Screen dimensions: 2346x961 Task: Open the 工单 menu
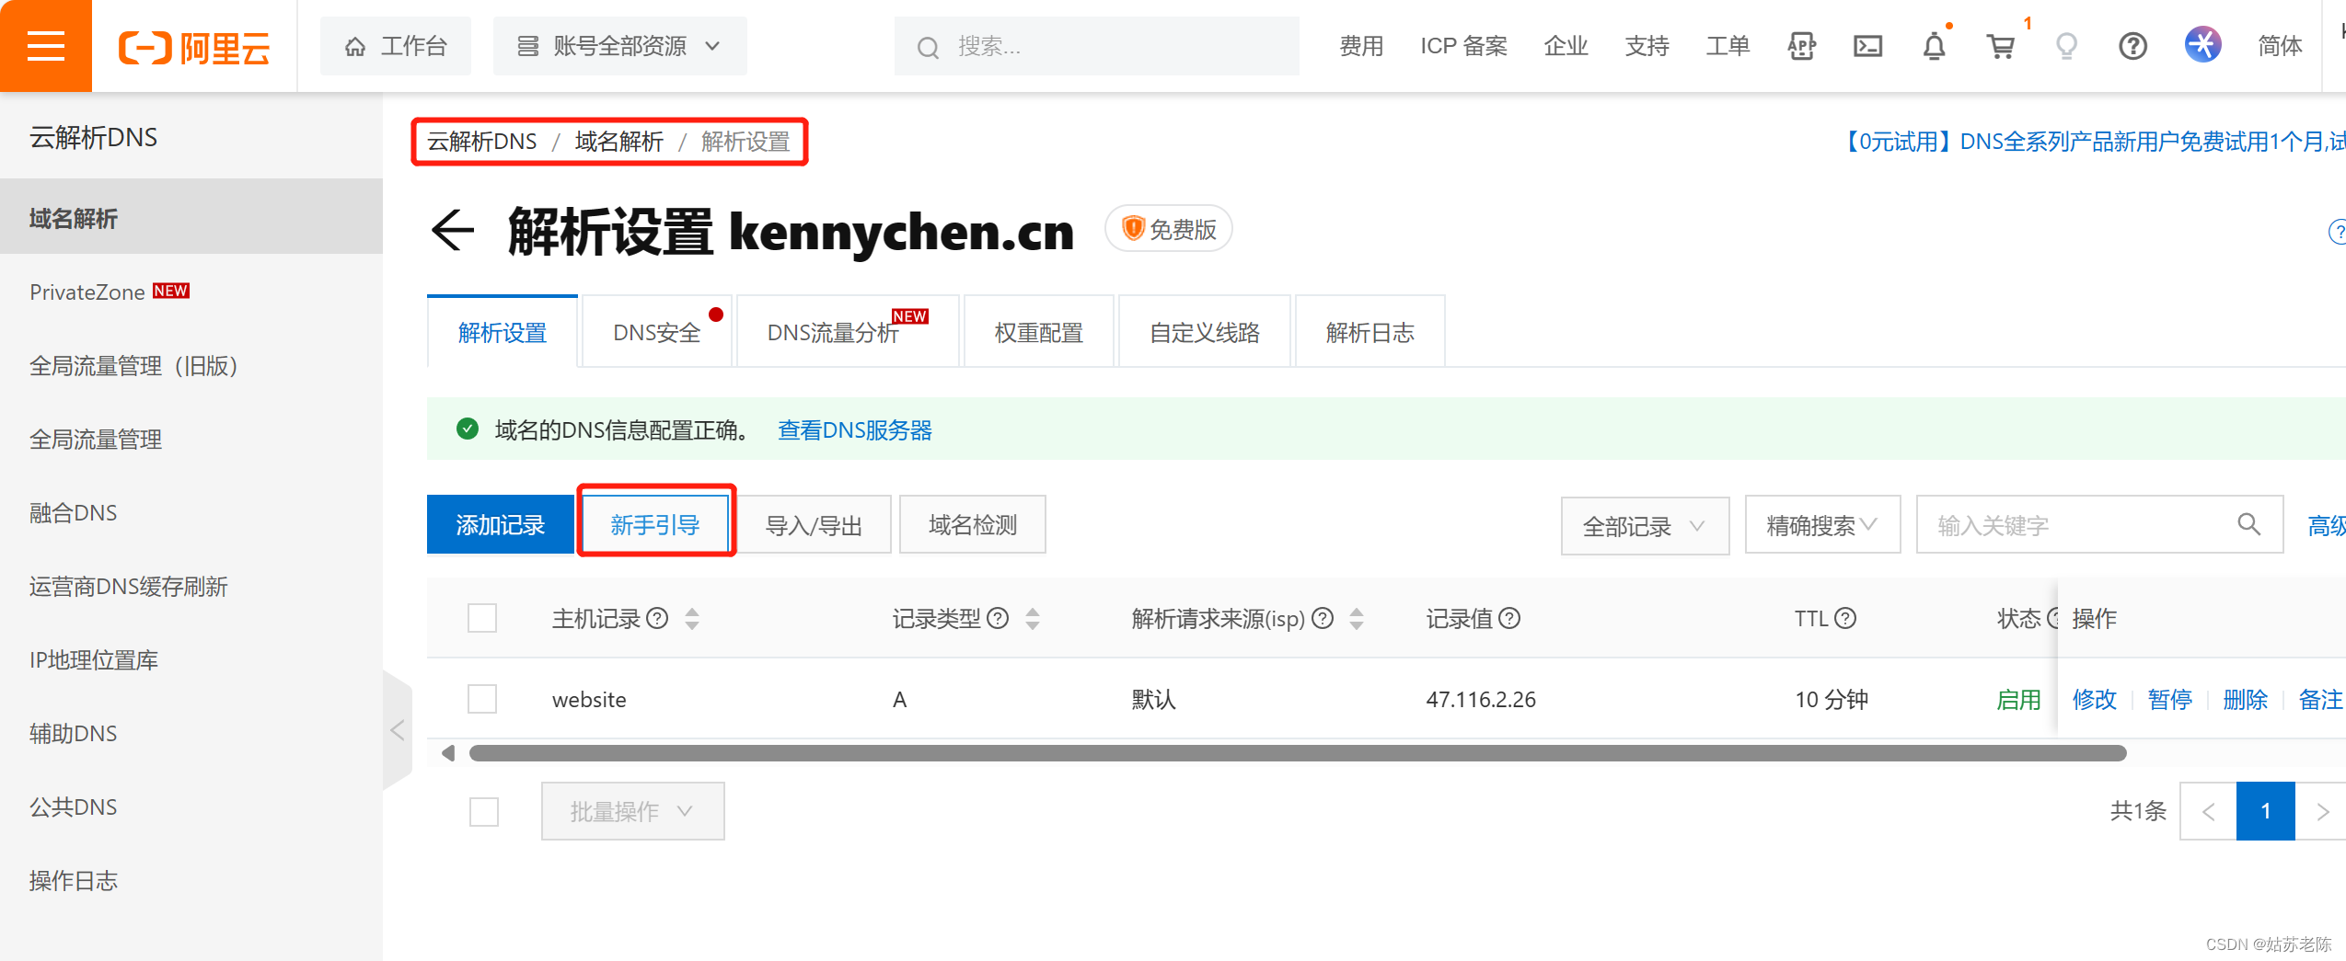[1728, 46]
